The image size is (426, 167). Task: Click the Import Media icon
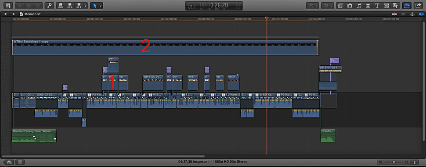pyautogui.click(x=8, y=5)
